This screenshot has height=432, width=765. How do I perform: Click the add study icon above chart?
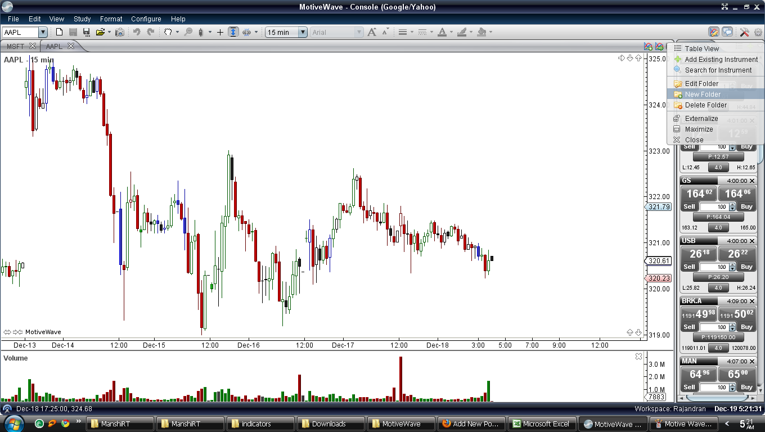[649, 47]
